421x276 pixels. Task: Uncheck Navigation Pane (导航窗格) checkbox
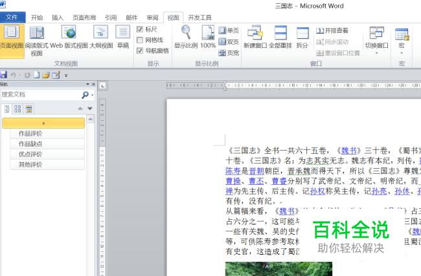[140, 50]
